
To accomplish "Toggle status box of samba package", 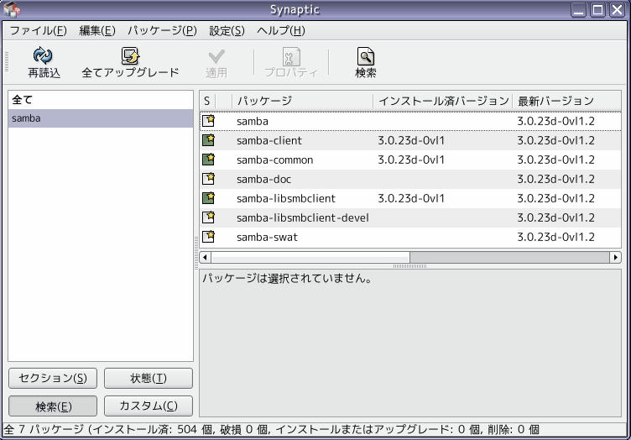I will pos(208,120).
